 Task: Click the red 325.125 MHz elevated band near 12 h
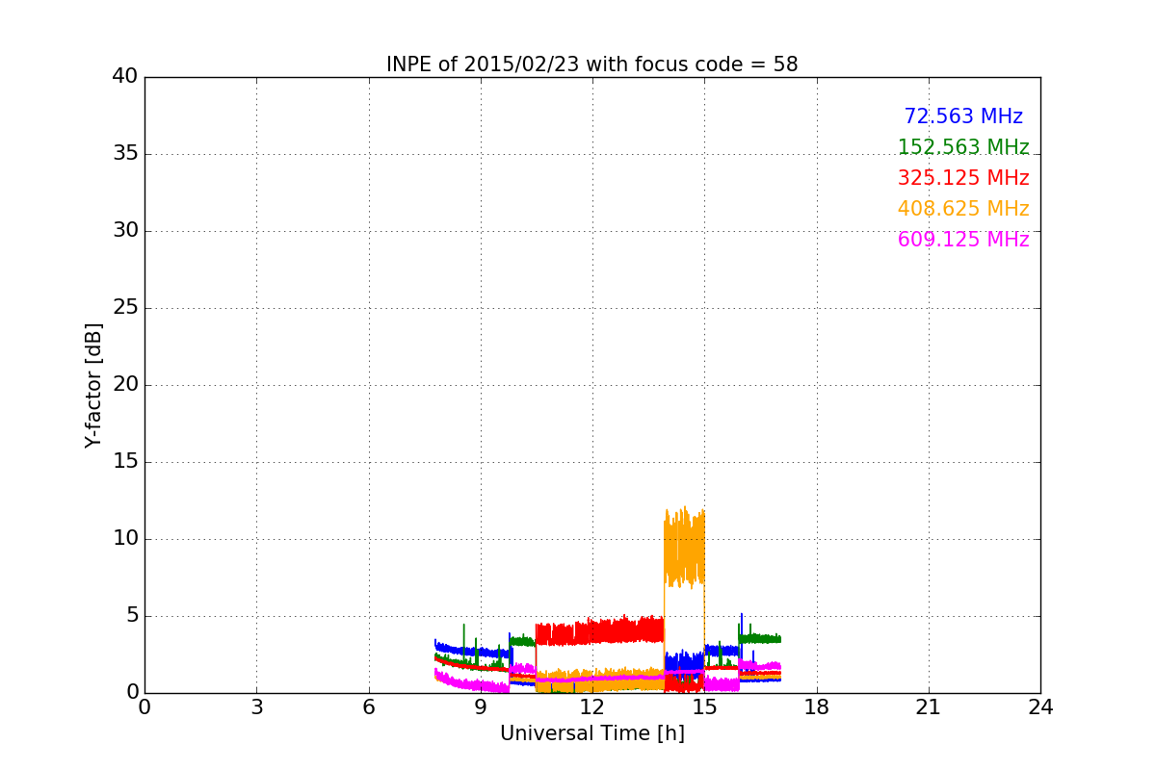(599, 631)
